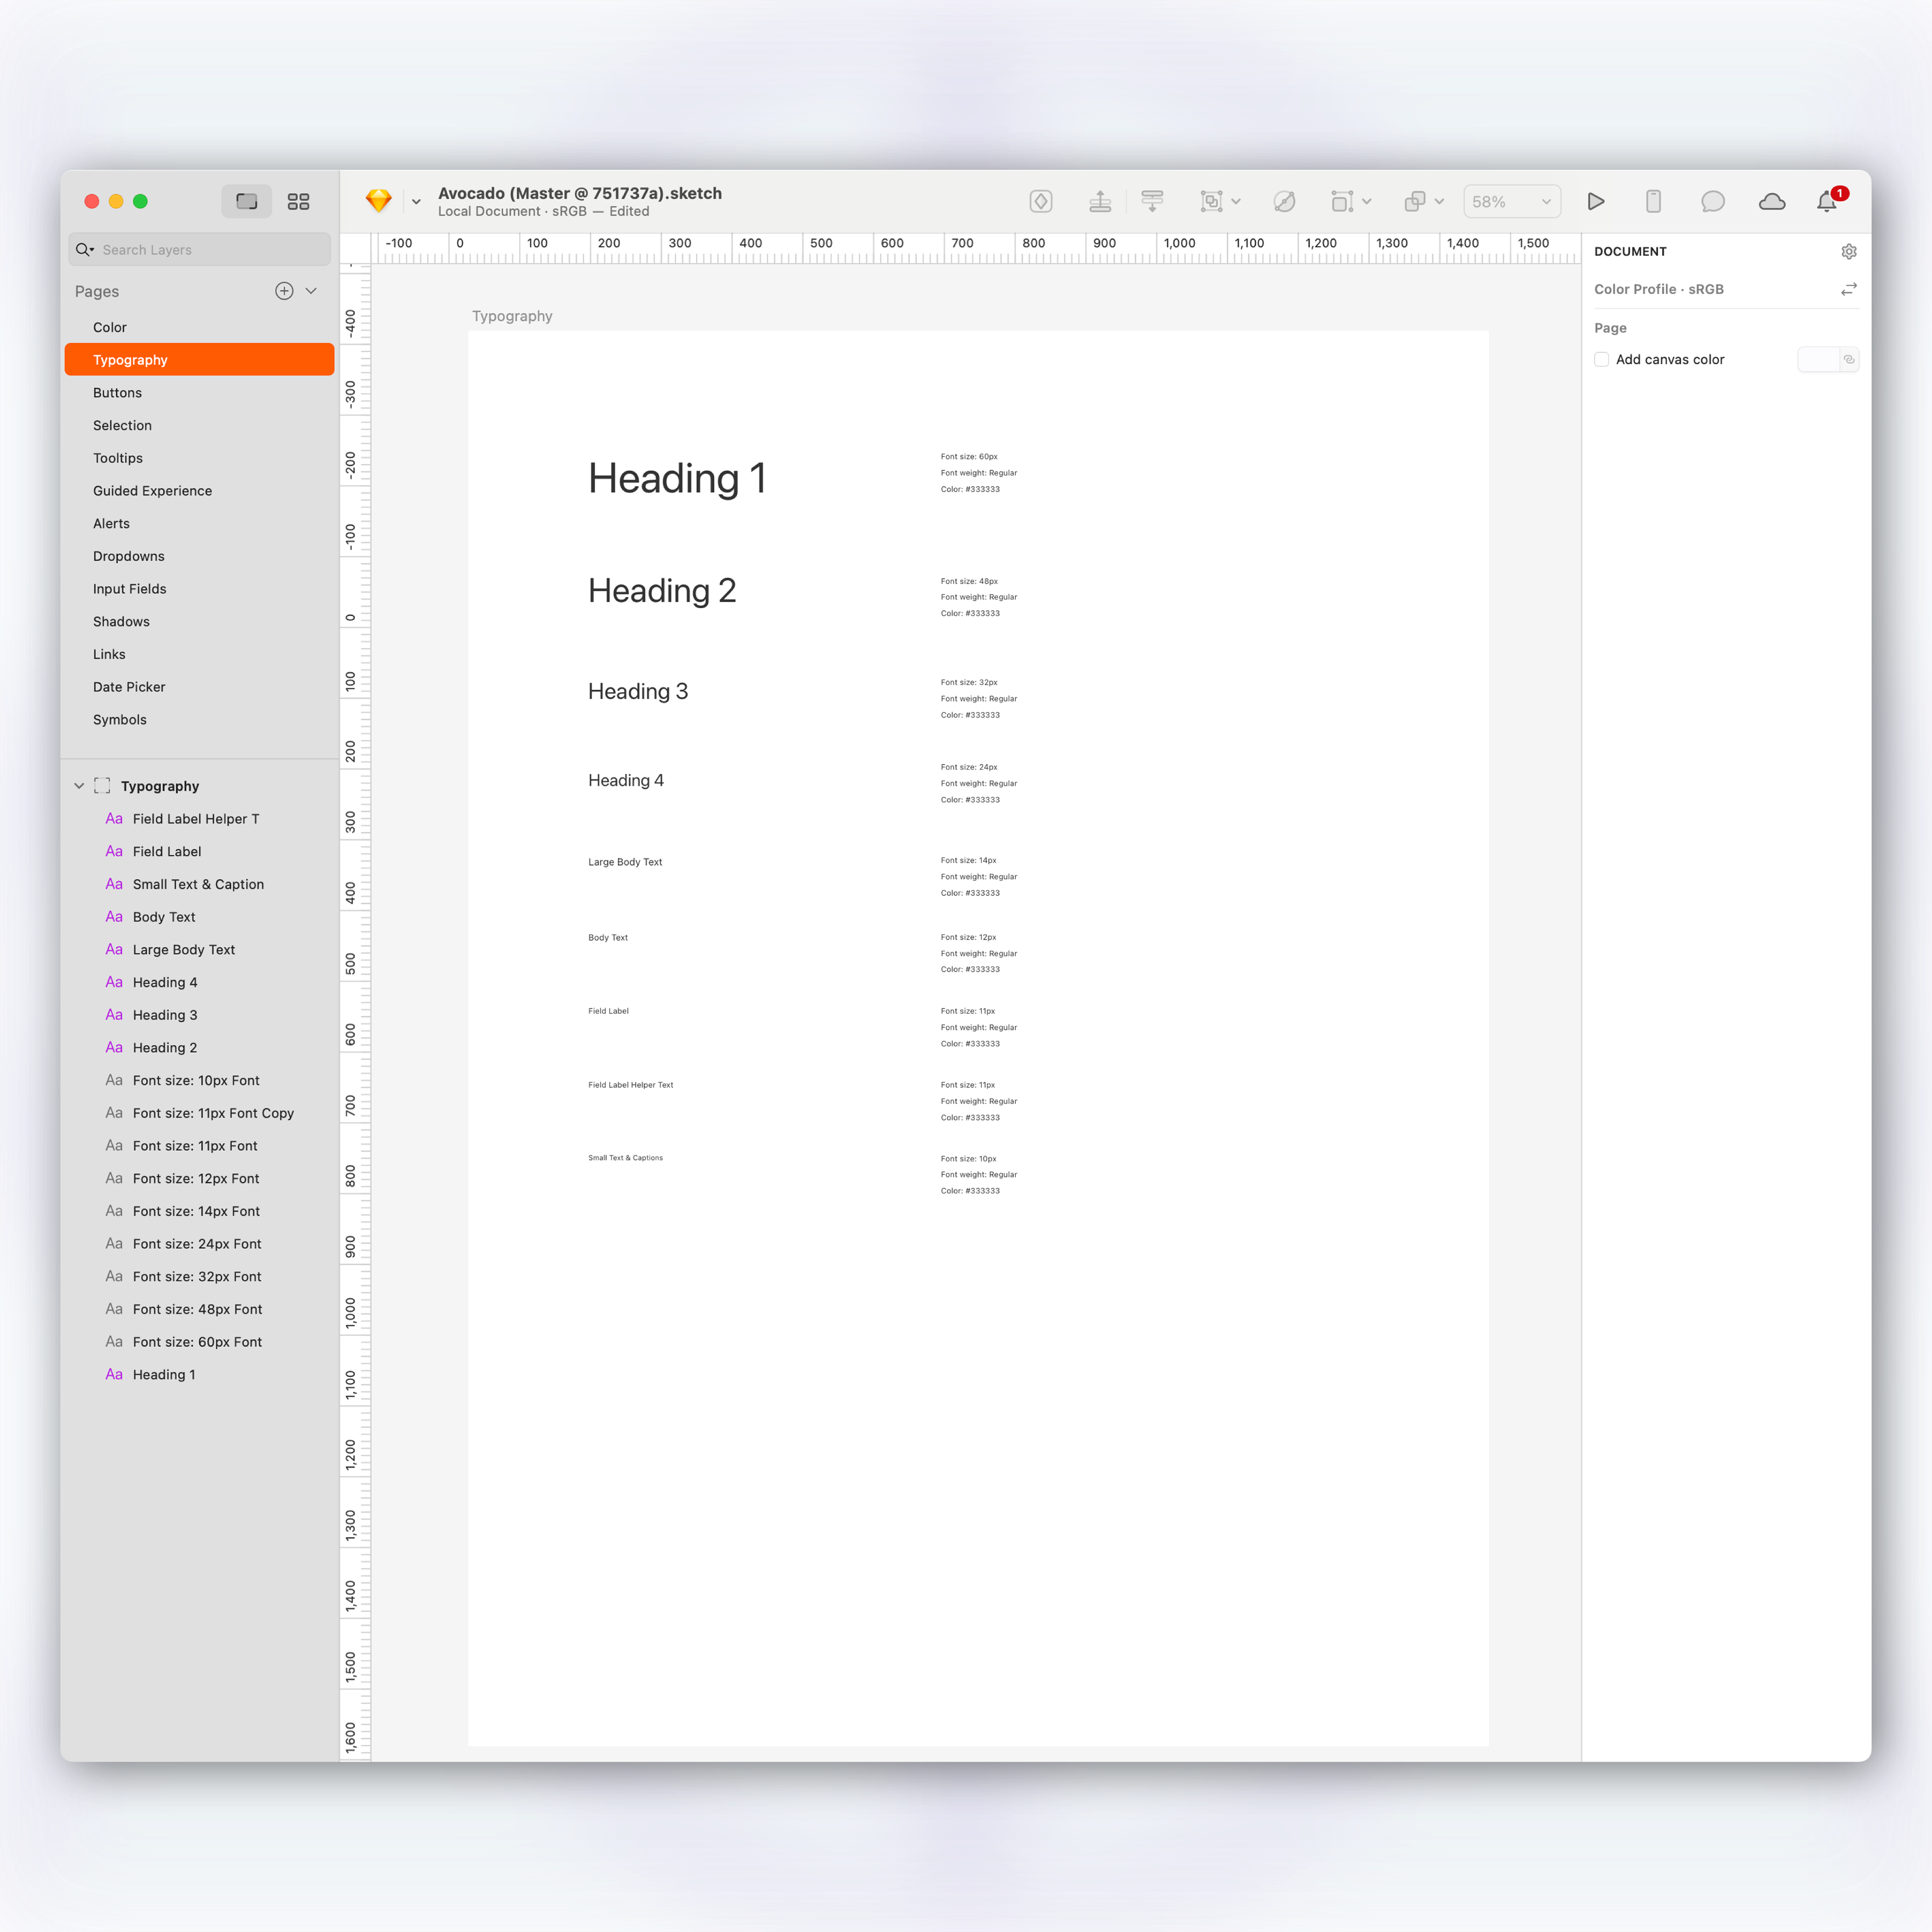Switch to the Buttons page

[117, 393]
